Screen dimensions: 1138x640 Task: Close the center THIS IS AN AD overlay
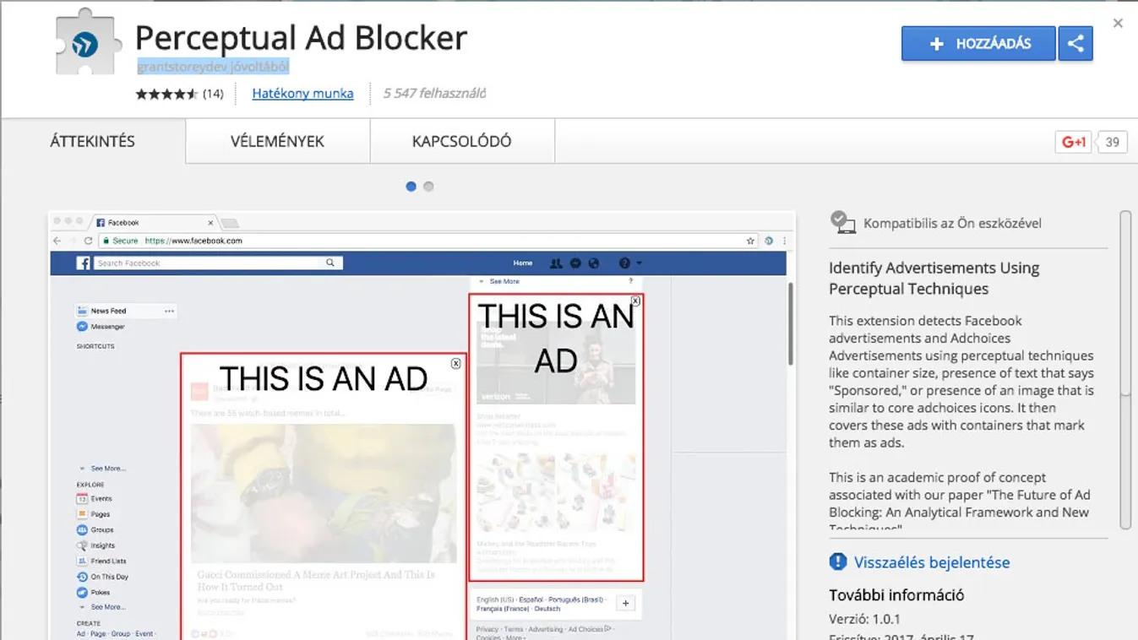[x=456, y=364]
